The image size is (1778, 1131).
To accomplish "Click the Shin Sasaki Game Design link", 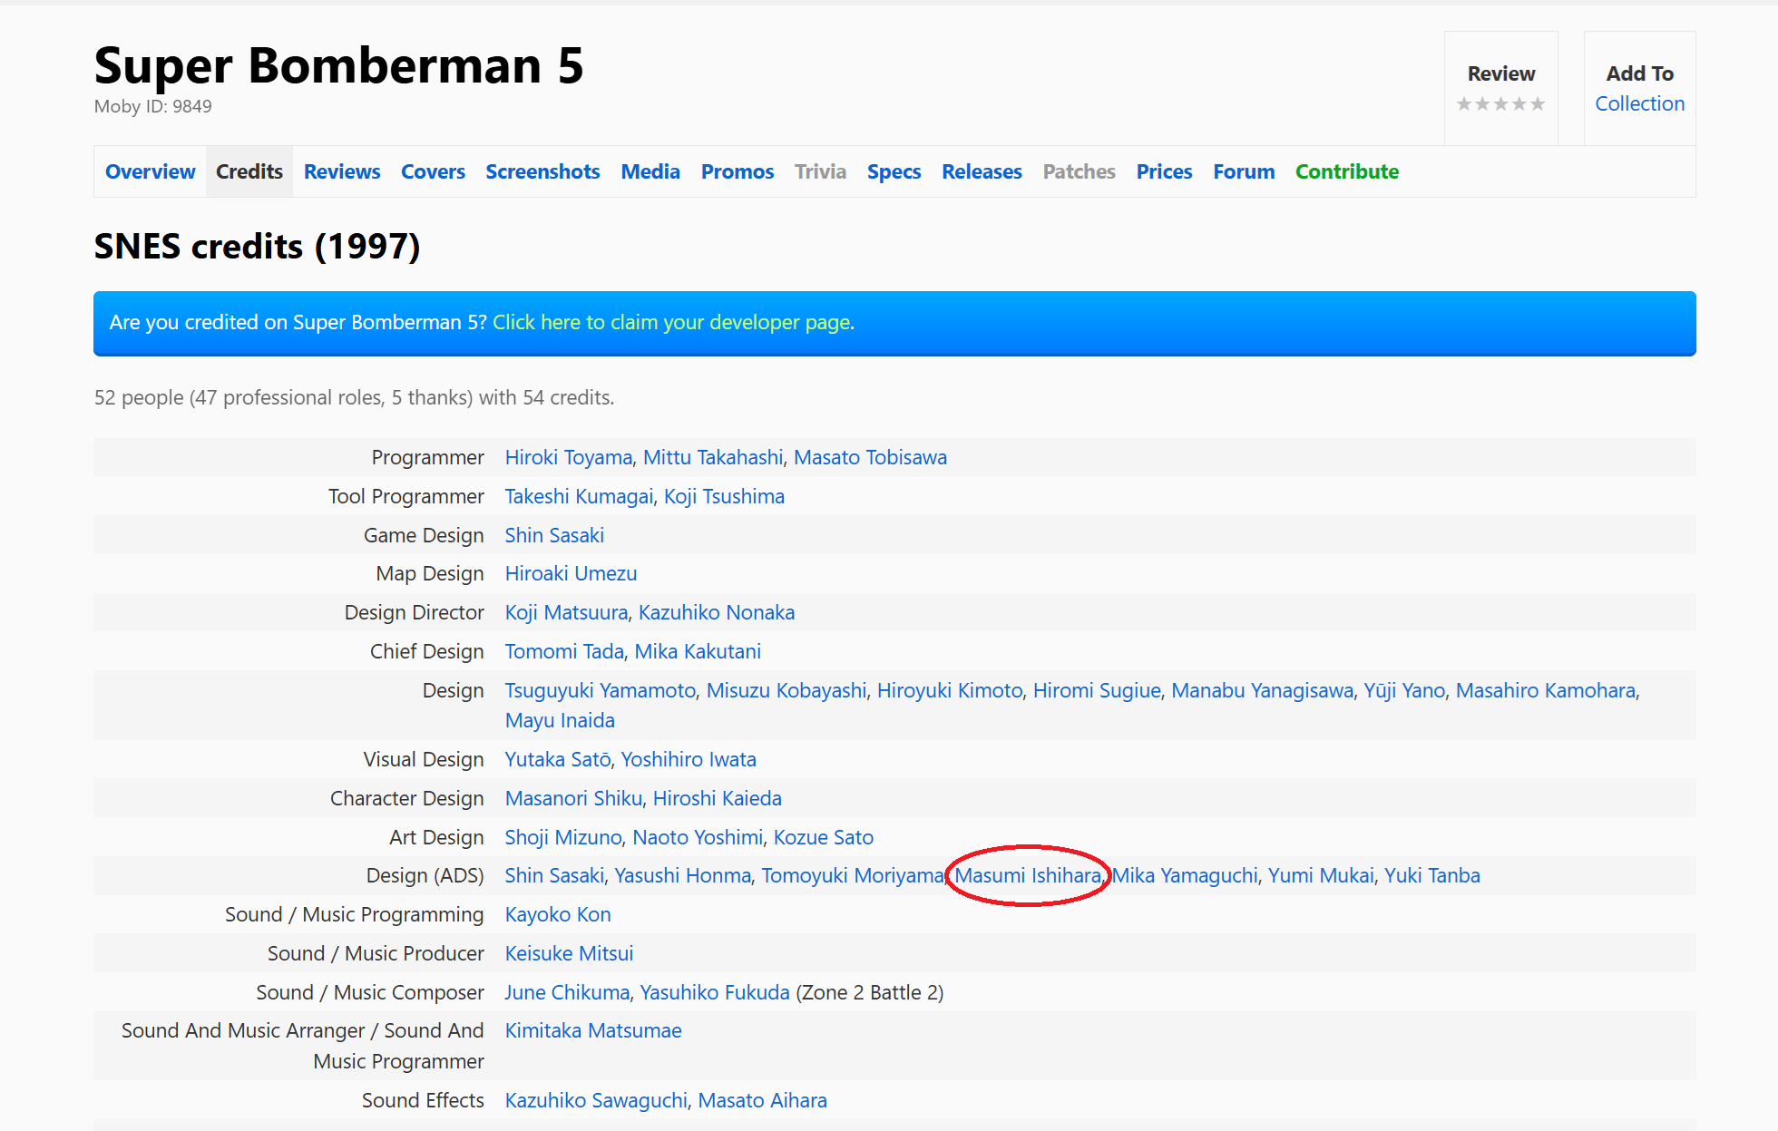I will point(554,535).
